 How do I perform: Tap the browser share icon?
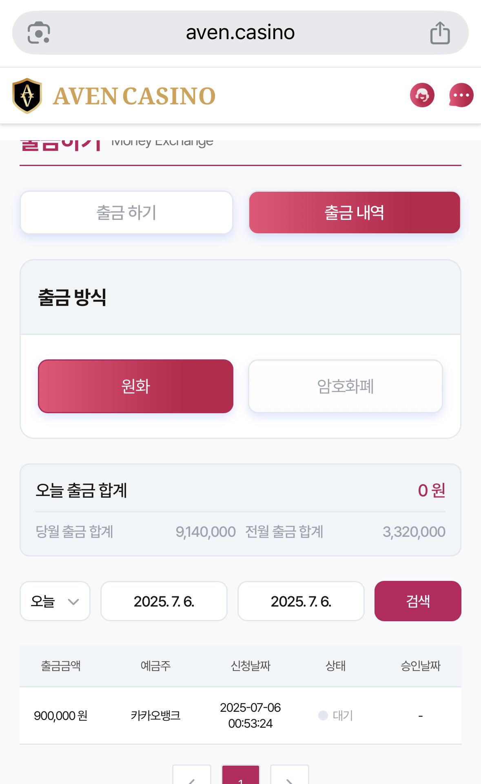(x=440, y=33)
